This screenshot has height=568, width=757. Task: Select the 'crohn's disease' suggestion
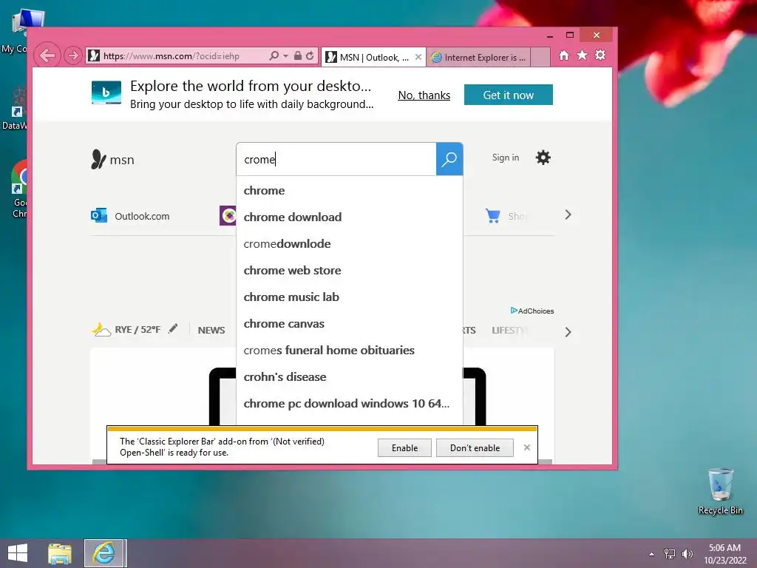pos(350,376)
